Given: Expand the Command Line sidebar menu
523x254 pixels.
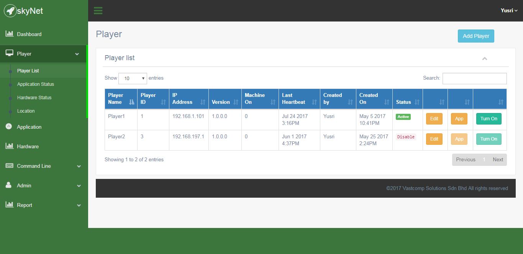Looking at the screenshot, I should 43,166.
